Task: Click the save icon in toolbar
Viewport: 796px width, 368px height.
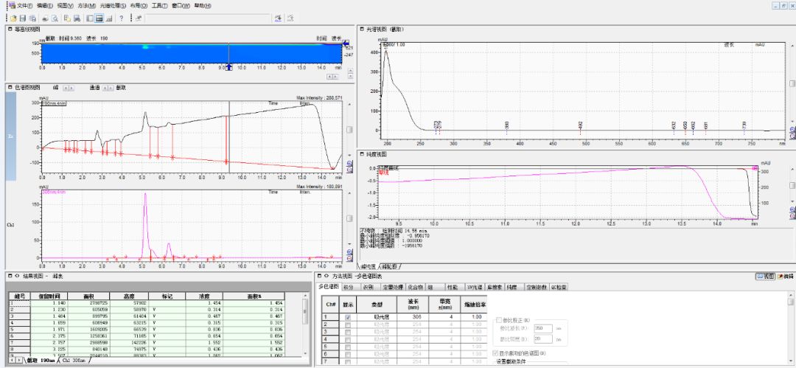Action: tap(23, 18)
